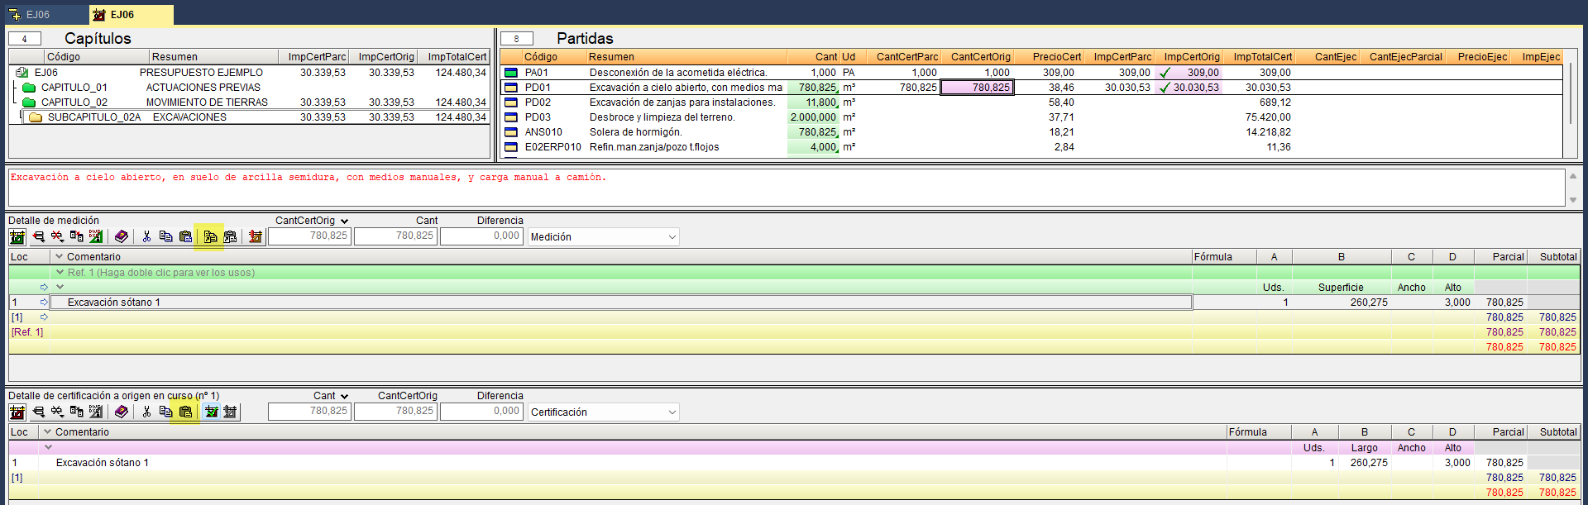The image size is (1588, 505).
Task: Click duplicate-lines icon in medición toolbar
Action: point(77,237)
